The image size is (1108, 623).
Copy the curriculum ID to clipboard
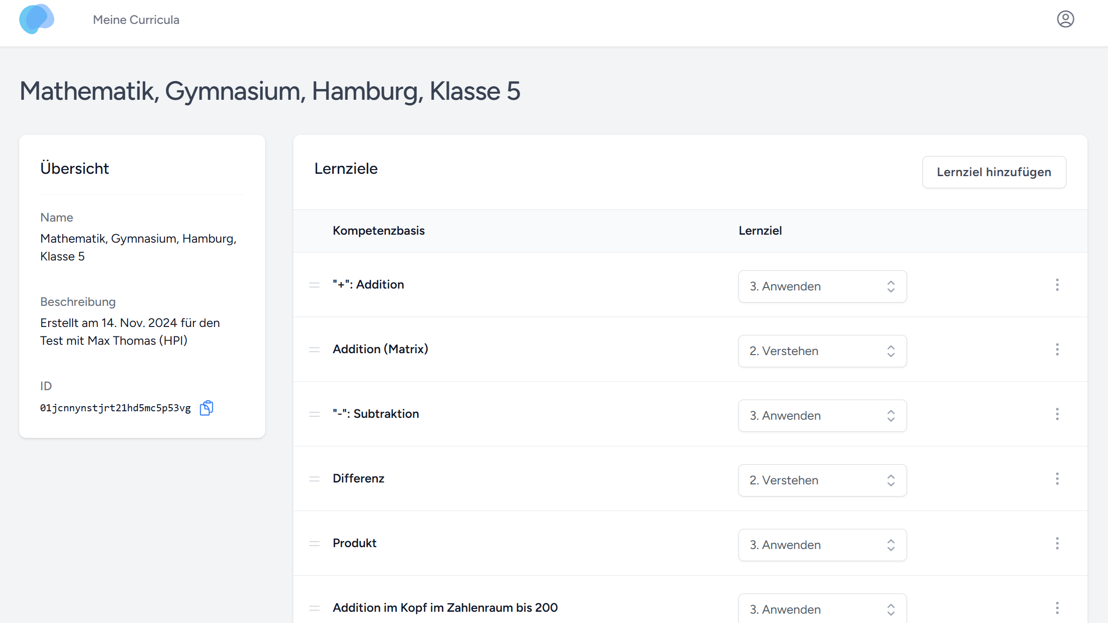pyautogui.click(x=206, y=408)
